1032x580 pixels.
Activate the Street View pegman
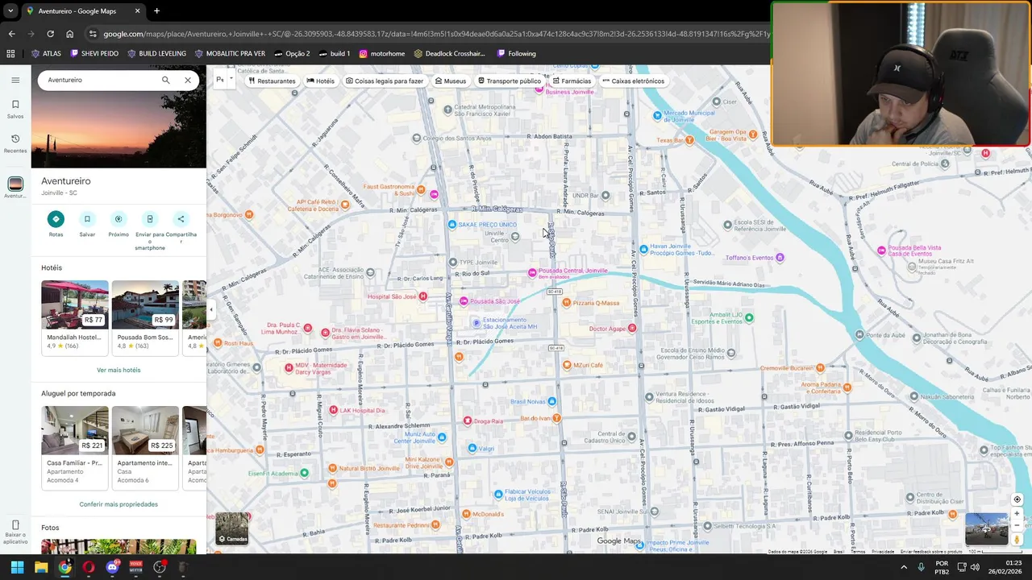(1017, 539)
